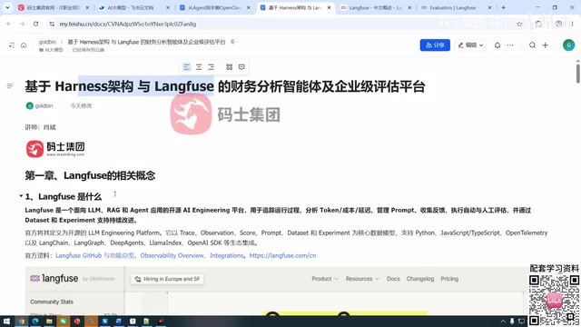Go back to the previous page
The width and height of the screenshot is (581, 327).
point(9,24)
